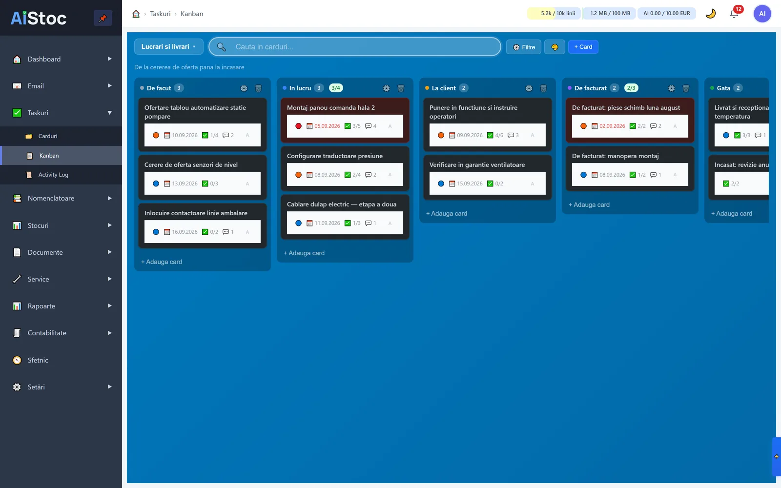Click Adauga card under De facut column
The width and height of the screenshot is (781, 488).
[x=162, y=262]
